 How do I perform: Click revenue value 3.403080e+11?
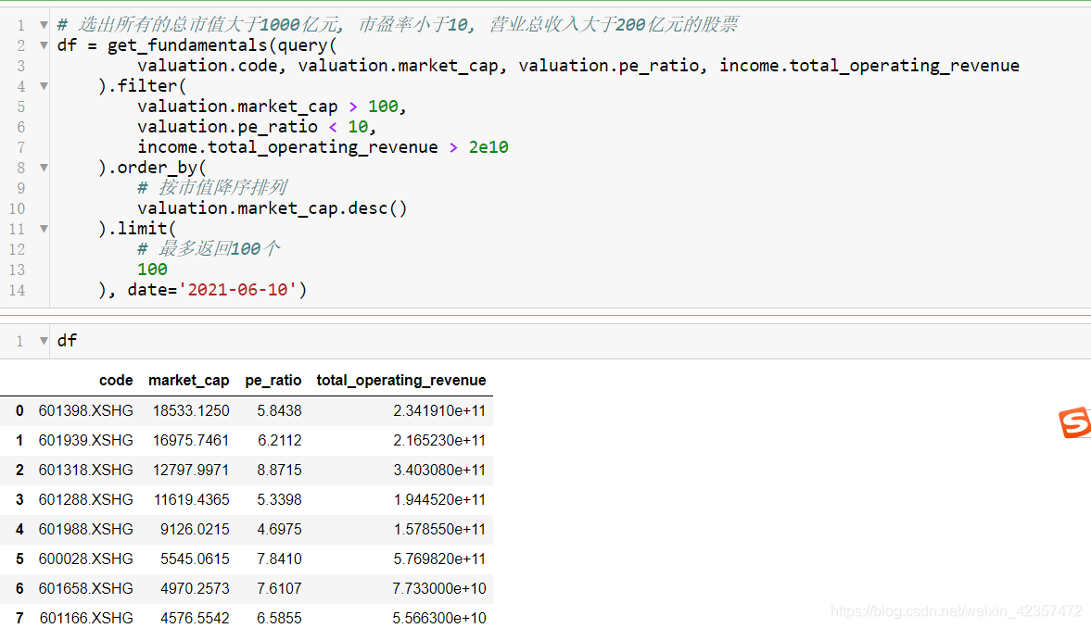[439, 471]
